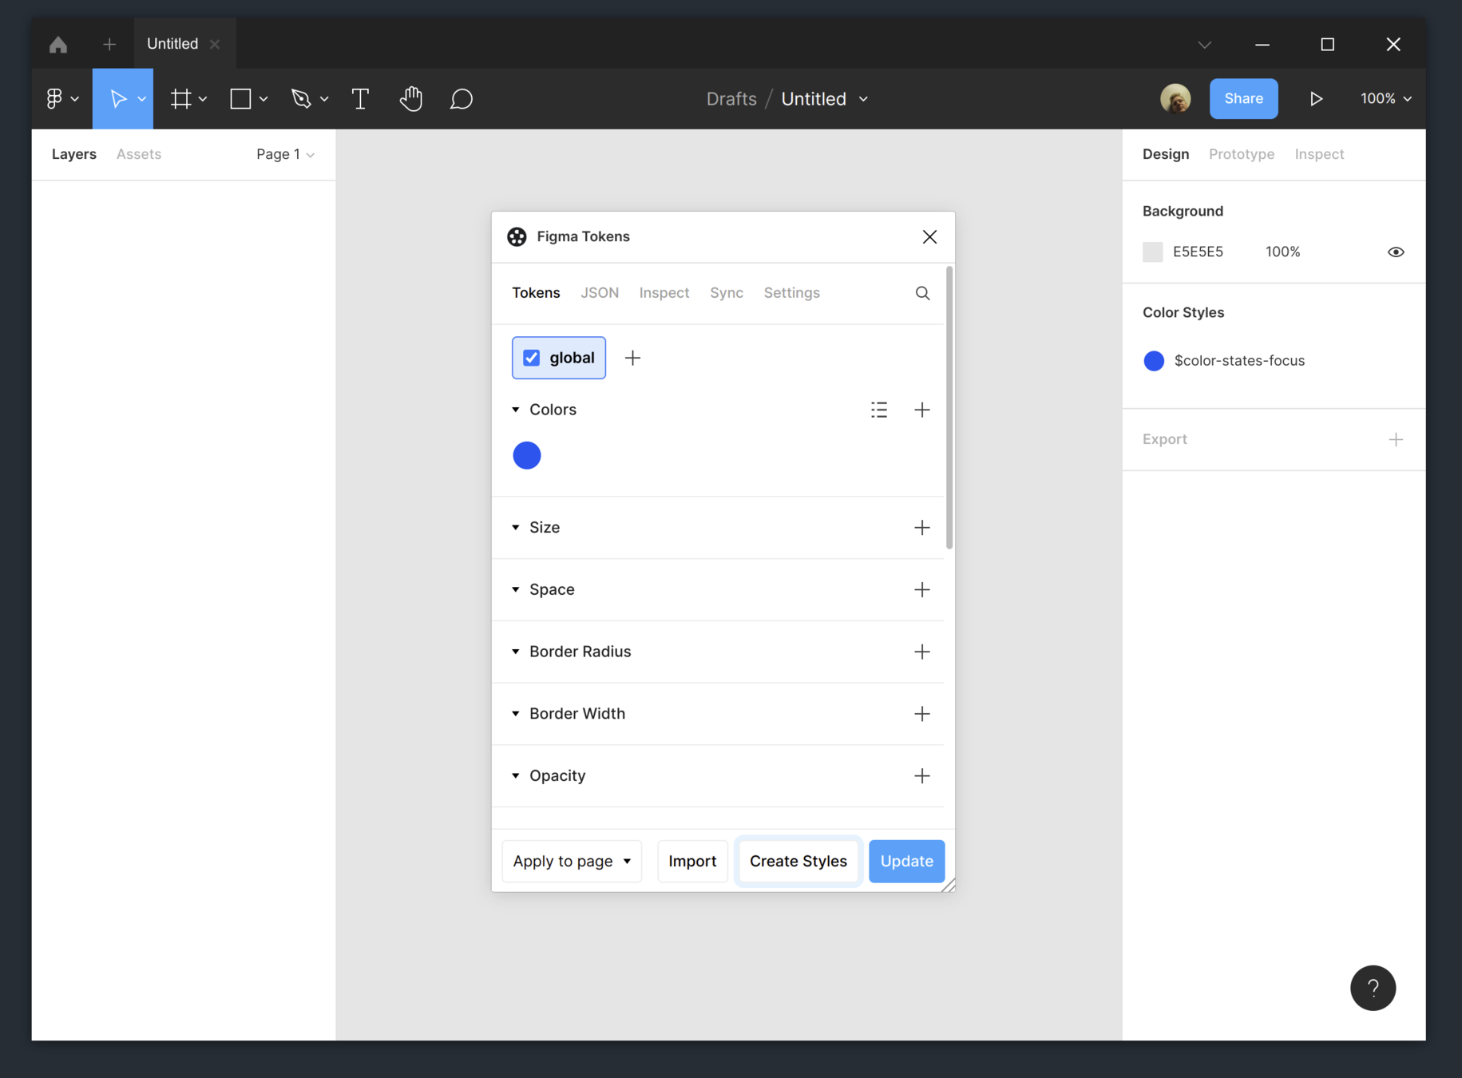The image size is (1462, 1078).
Task: Close the Untitled file tab
Action: pos(215,44)
